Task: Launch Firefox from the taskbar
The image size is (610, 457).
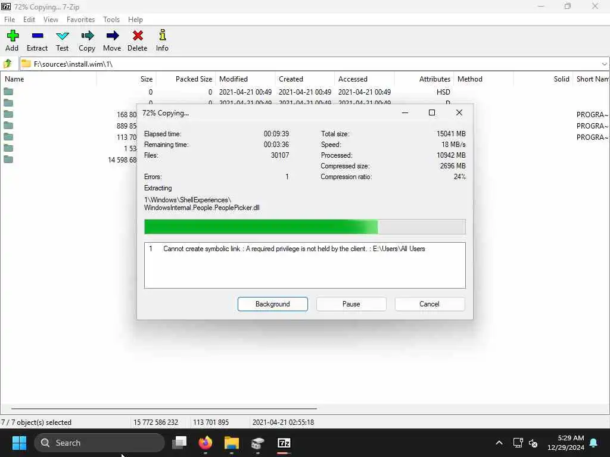Action: point(206,443)
